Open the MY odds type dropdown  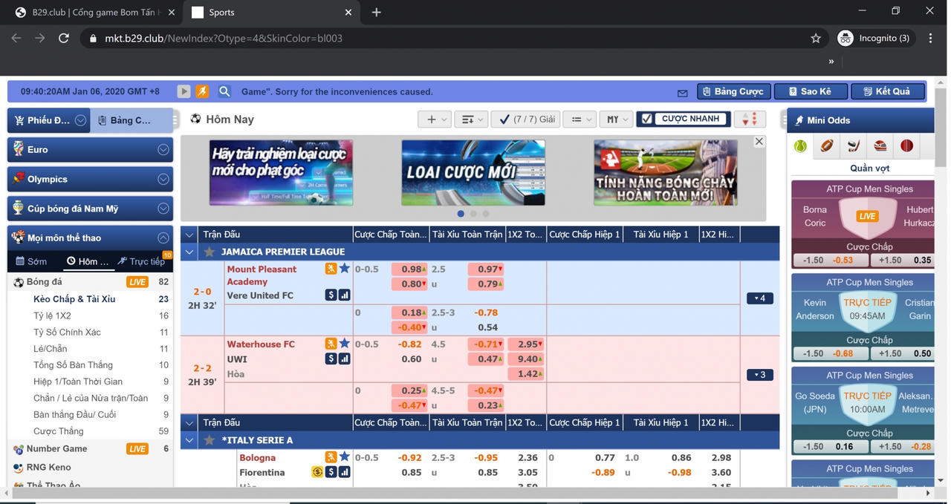click(x=617, y=120)
